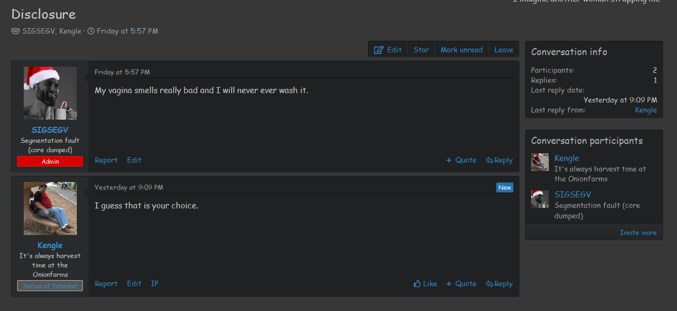Leave the Disclosure conversation
This screenshot has height=311, width=677.
tap(503, 50)
